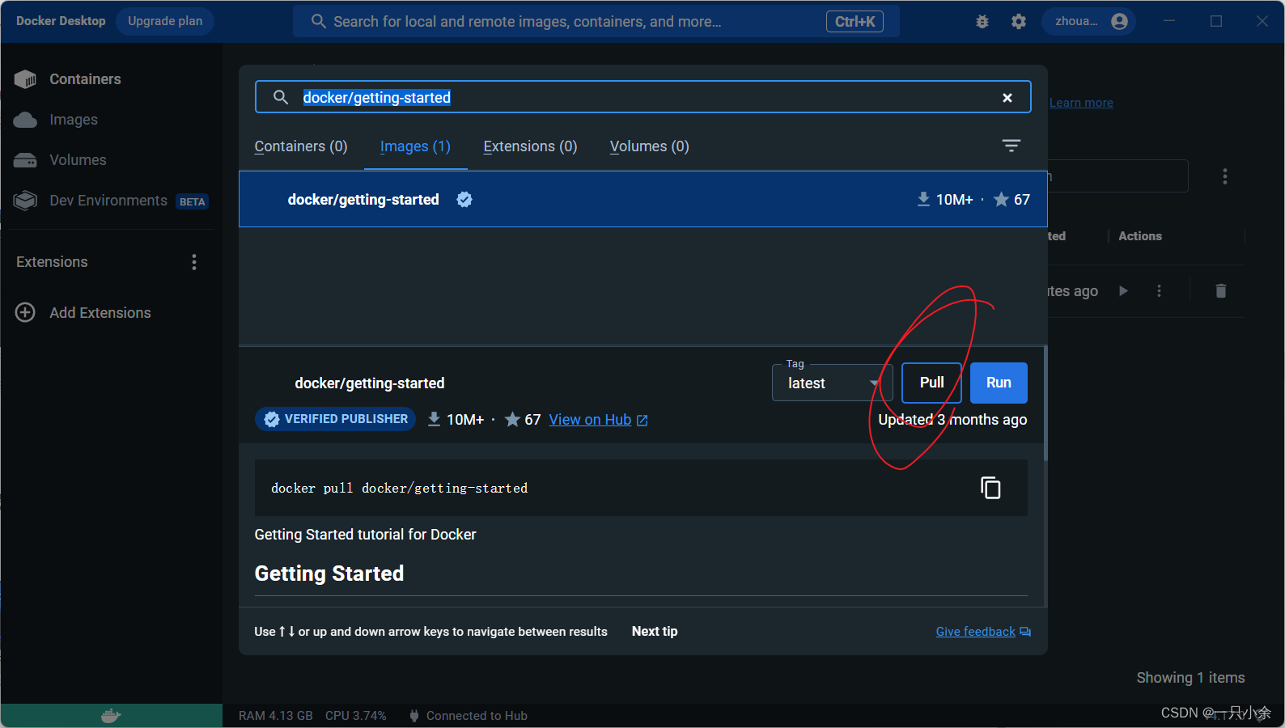Image resolution: width=1285 pixels, height=728 pixels.
Task: Click the Docker whale icon in status bar
Action: 111,716
